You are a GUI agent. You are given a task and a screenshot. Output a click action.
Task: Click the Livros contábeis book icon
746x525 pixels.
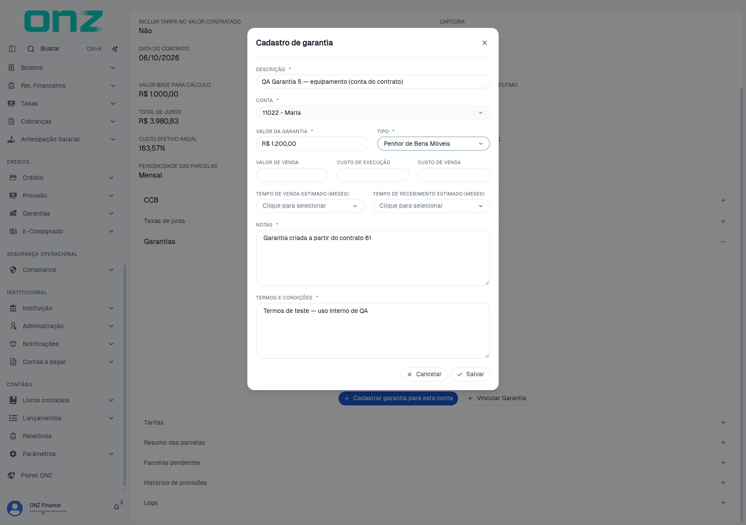(13, 400)
